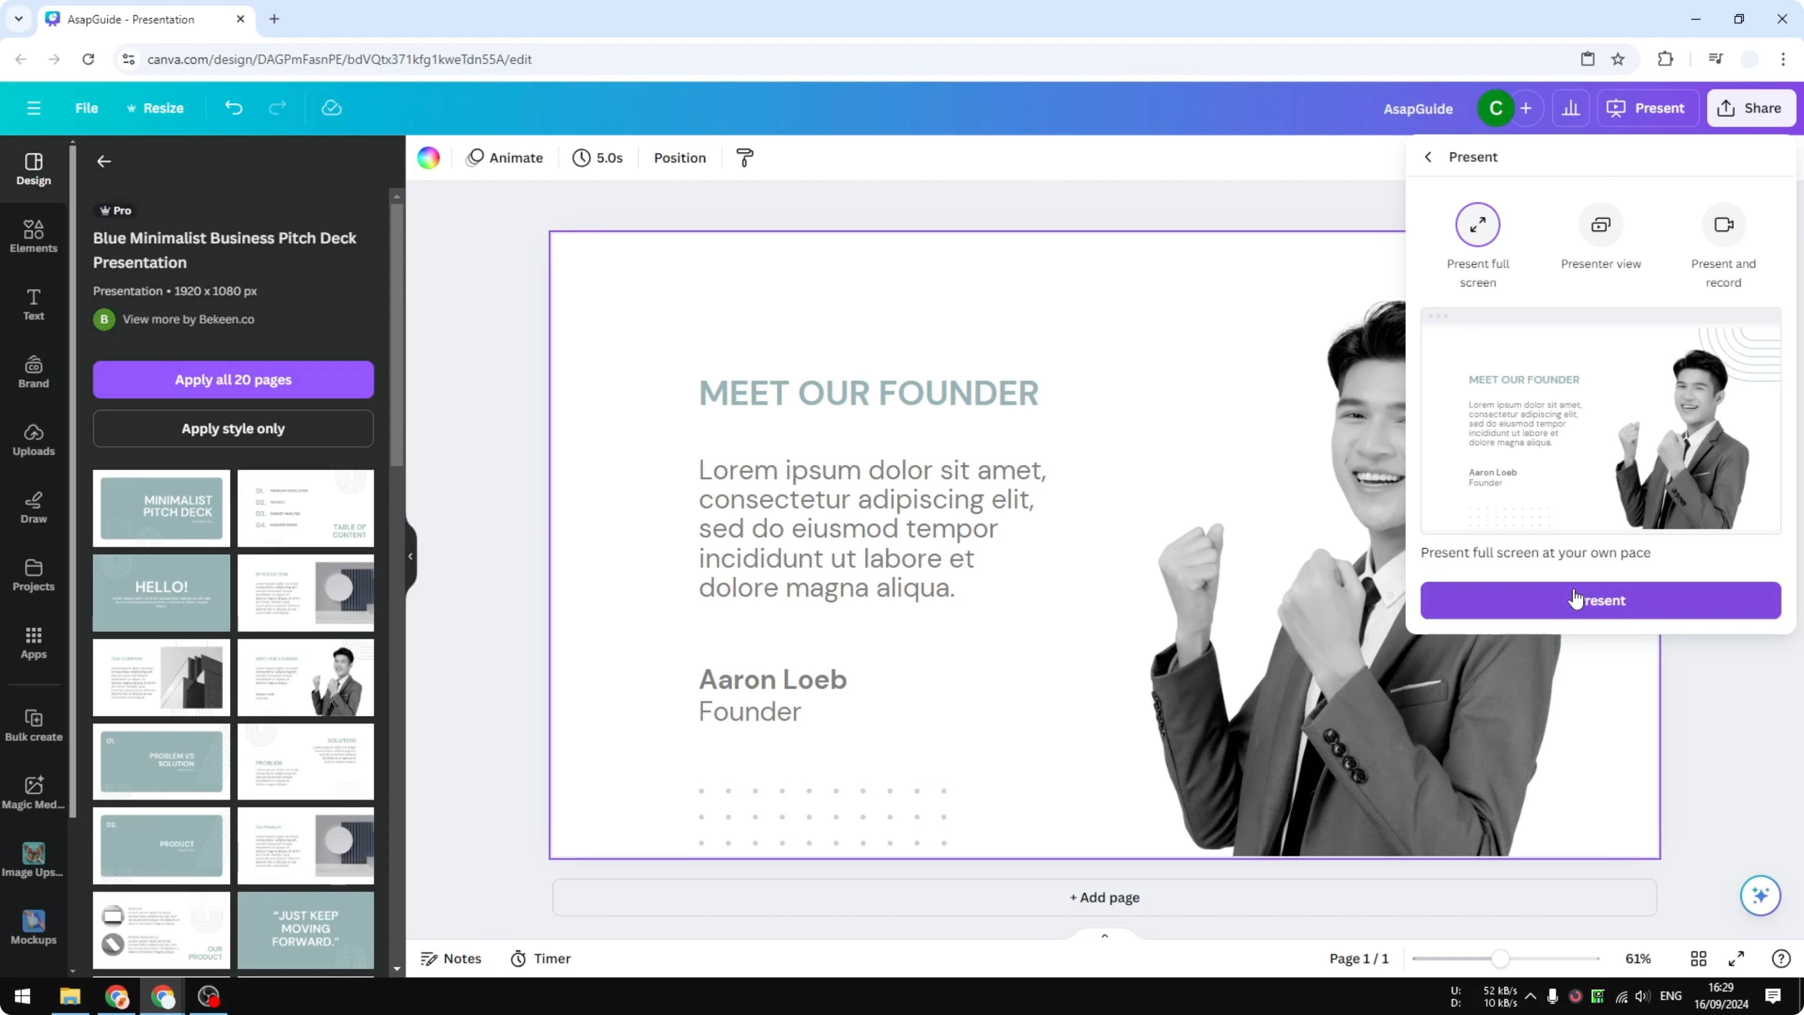Select the Minimalist Pitch Deck template thumbnail
The width and height of the screenshot is (1804, 1015).
point(161,508)
